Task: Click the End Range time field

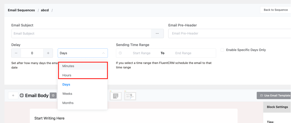Action: (183, 53)
